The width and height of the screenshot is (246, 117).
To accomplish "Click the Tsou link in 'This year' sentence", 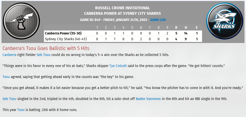I will pyautogui.click(x=21, y=110).
